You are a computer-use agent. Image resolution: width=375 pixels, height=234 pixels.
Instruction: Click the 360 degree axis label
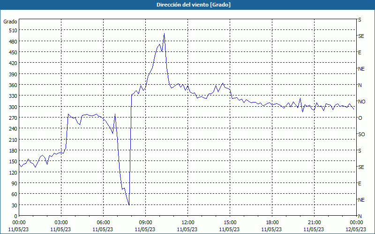(13, 85)
